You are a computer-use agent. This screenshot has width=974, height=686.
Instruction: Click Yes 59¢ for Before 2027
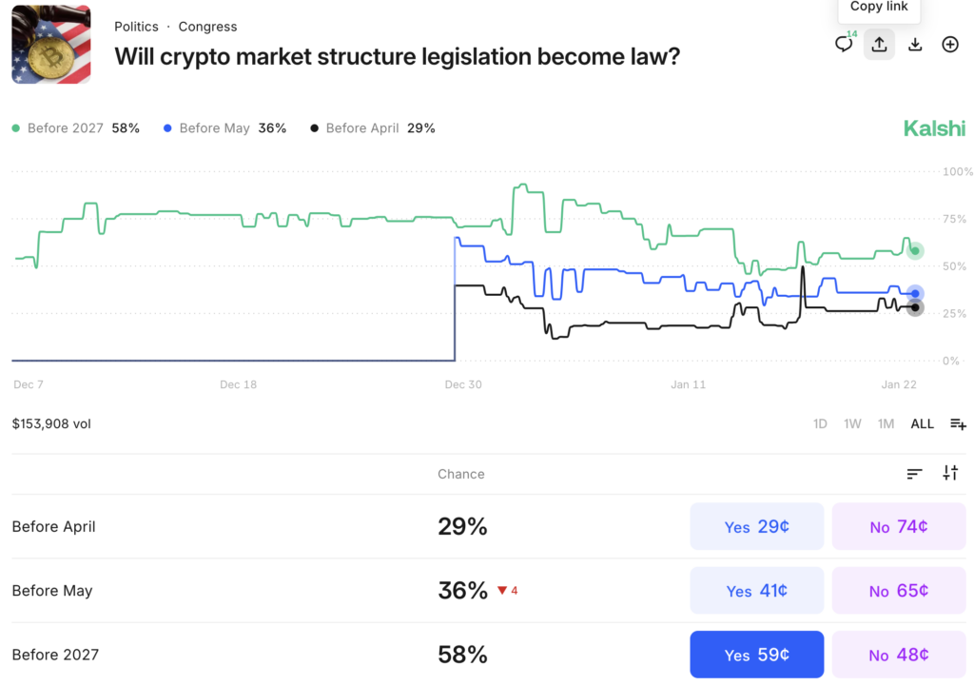tap(756, 655)
